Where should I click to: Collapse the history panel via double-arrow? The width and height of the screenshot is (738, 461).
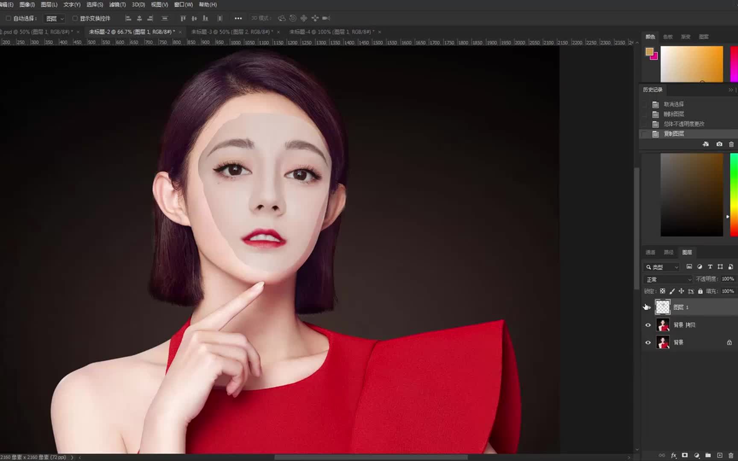click(731, 90)
